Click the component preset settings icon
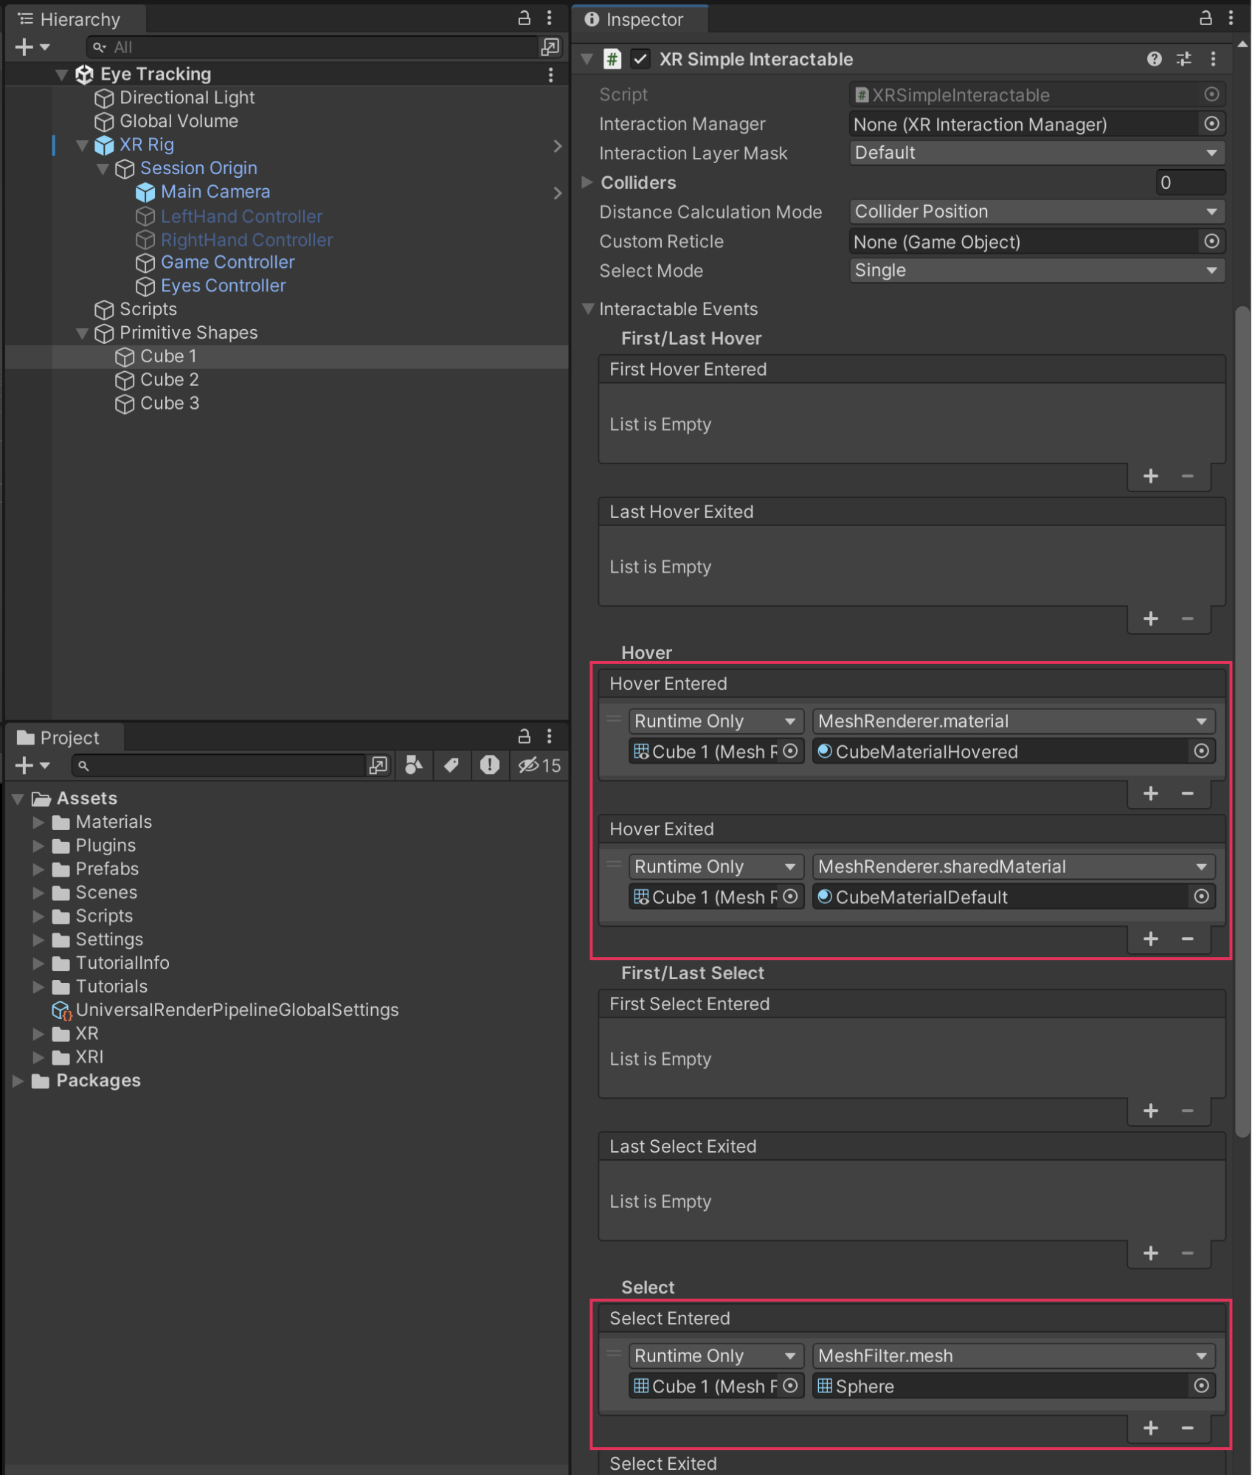Image resolution: width=1252 pixels, height=1475 pixels. point(1183,60)
